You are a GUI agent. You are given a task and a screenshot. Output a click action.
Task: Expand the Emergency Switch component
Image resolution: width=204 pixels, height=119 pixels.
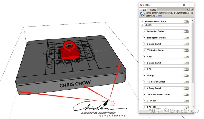pyautogui.click(x=144, y=38)
